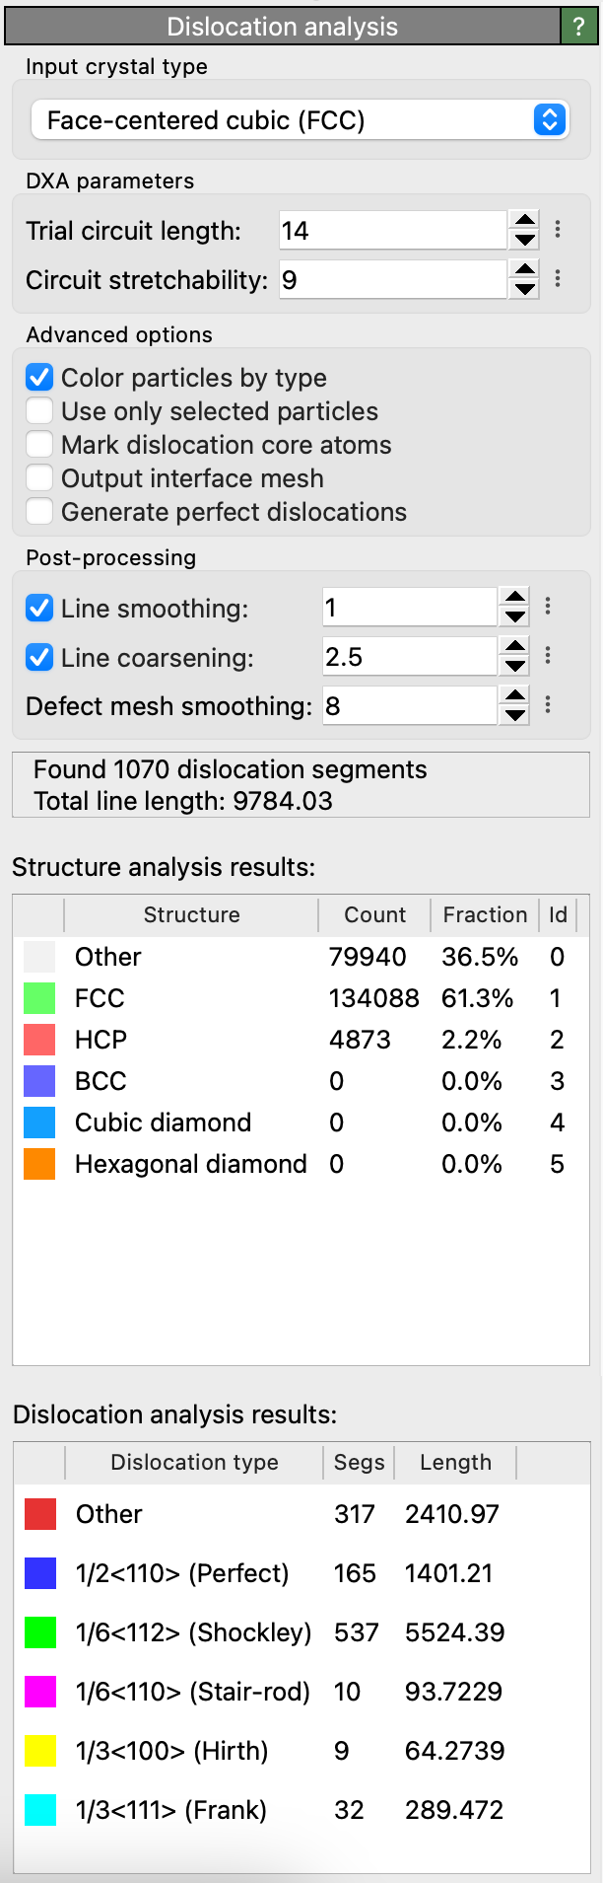This screenshot has height=1883, width=603.
Task: Open Defect mesh smoothing options menu
Action: click(x=548, y=705)
